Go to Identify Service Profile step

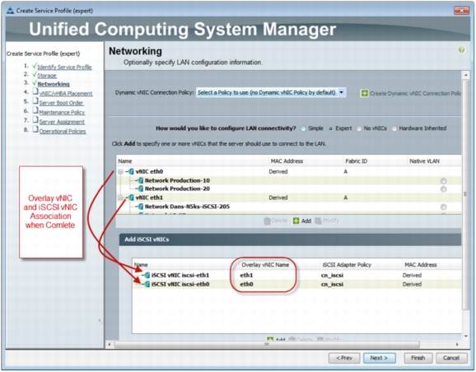click(65, 67)
